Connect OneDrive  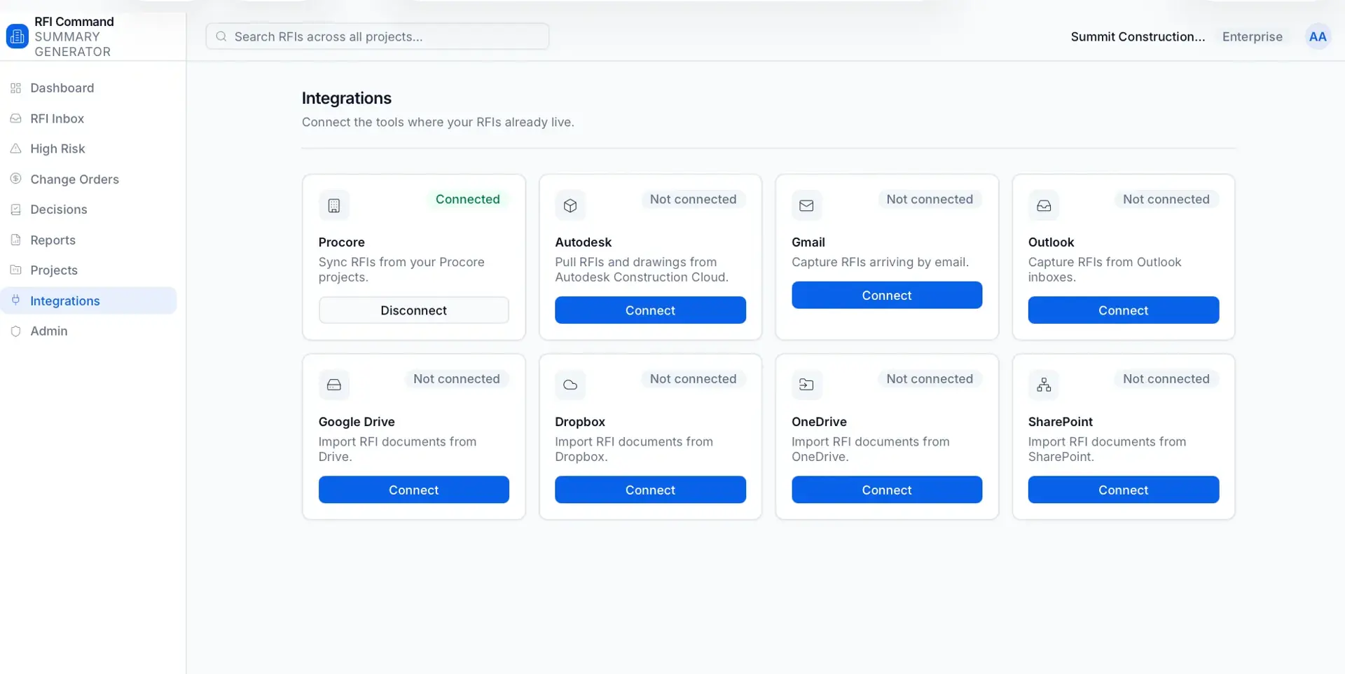click(x=887, y=490)
